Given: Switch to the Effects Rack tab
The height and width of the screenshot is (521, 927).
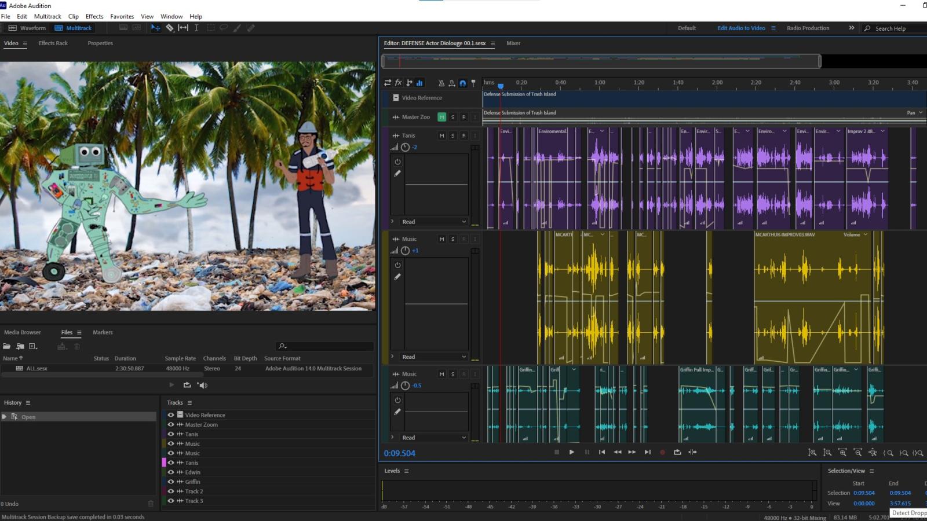Looking at the screenshot, I should (x=53, y=43).
